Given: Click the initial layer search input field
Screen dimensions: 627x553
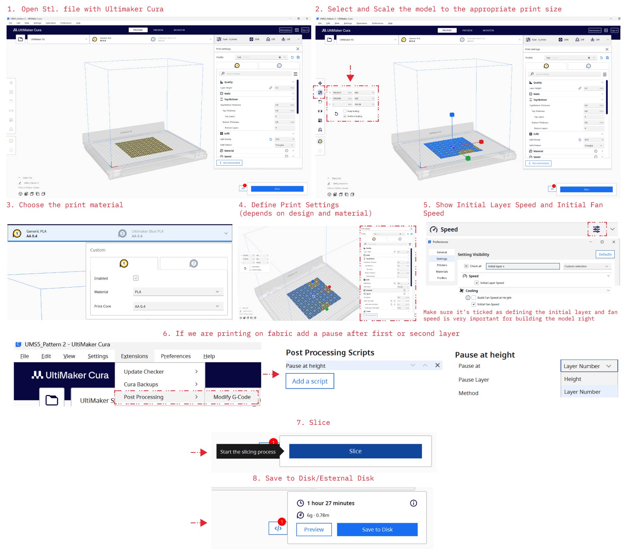Looking at the screenshot, I should (x=522, y=266).
